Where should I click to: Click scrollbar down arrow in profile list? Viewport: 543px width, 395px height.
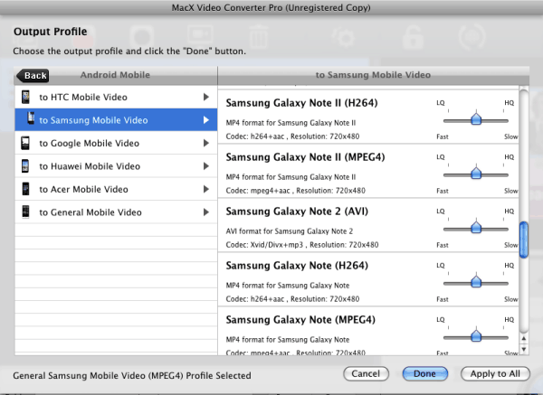[524, 349]
